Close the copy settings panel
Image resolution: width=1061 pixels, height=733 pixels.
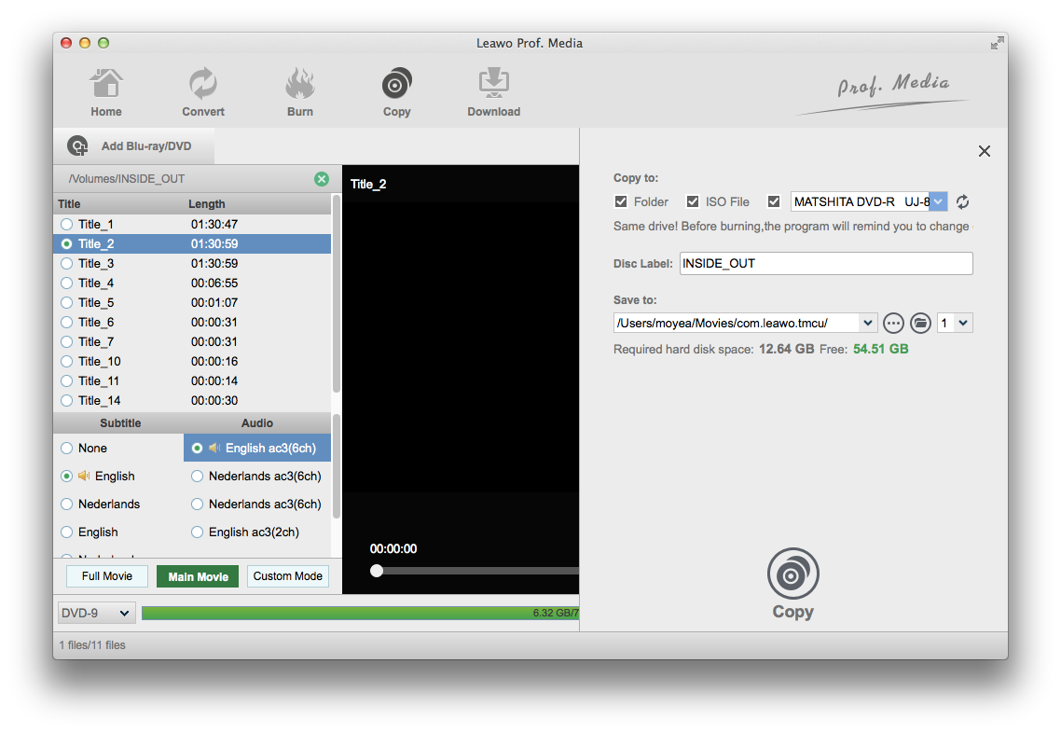[x=984, y=151]
